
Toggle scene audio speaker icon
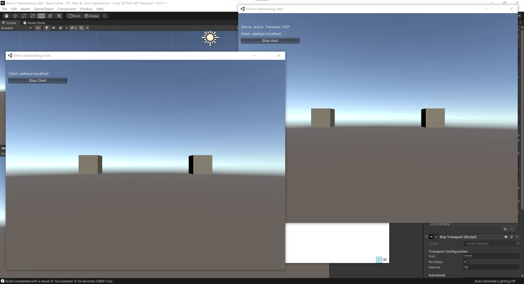point(54,28)
